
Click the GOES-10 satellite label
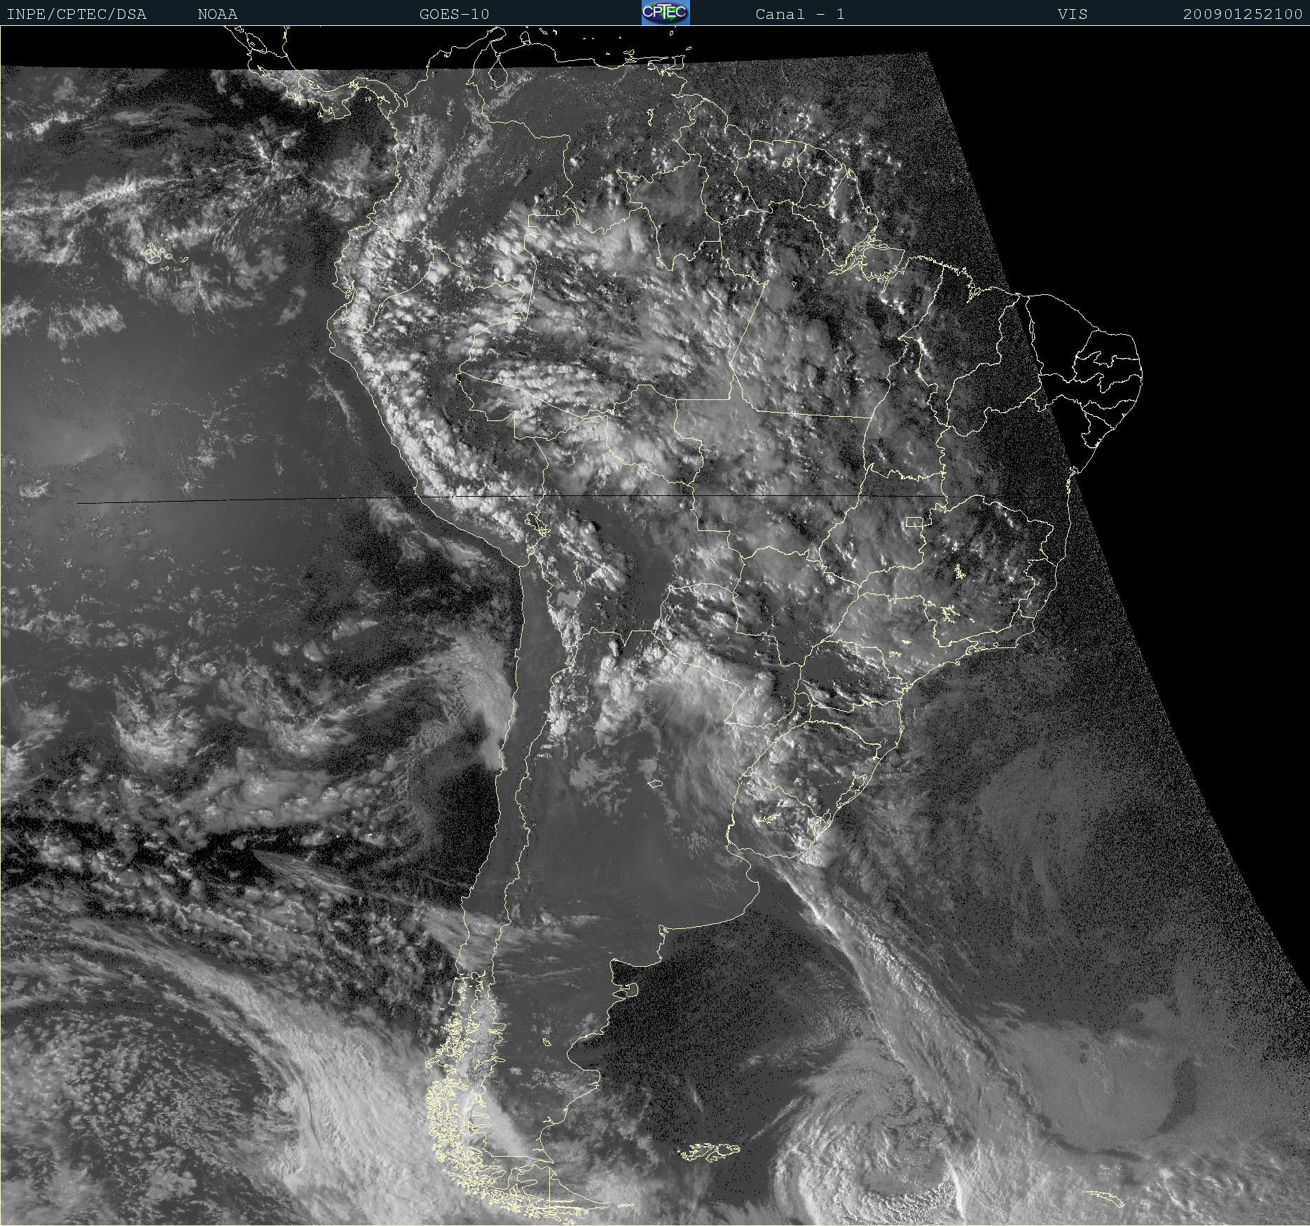(x=454, y=15)
